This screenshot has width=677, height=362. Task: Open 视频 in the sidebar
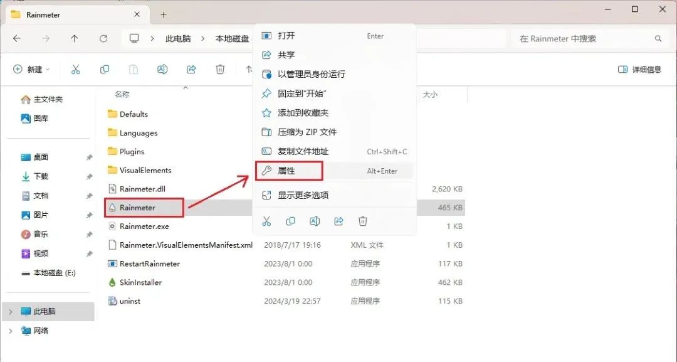(35, 253)
